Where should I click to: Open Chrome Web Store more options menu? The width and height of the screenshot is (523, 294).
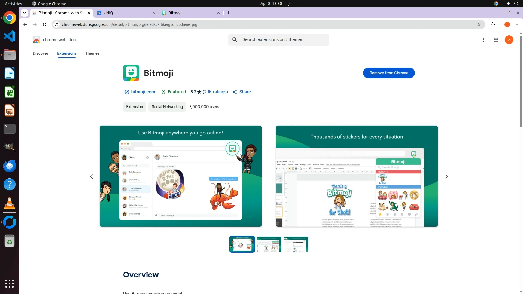pyautogui.click(x=483, y=40)
